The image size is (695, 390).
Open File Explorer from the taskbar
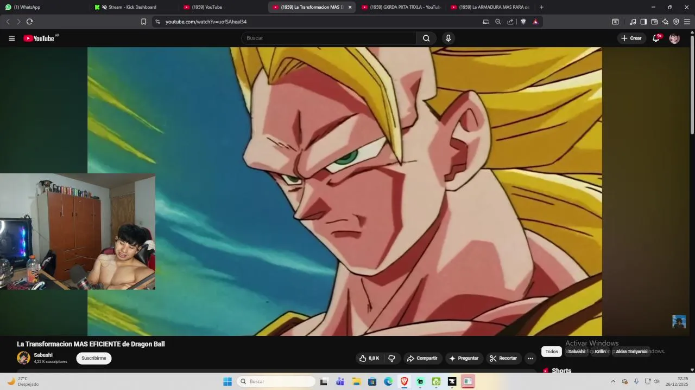click(356, 381)
